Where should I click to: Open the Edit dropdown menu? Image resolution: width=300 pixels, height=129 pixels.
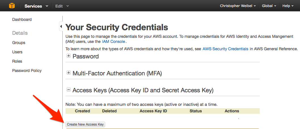(62, 6)
